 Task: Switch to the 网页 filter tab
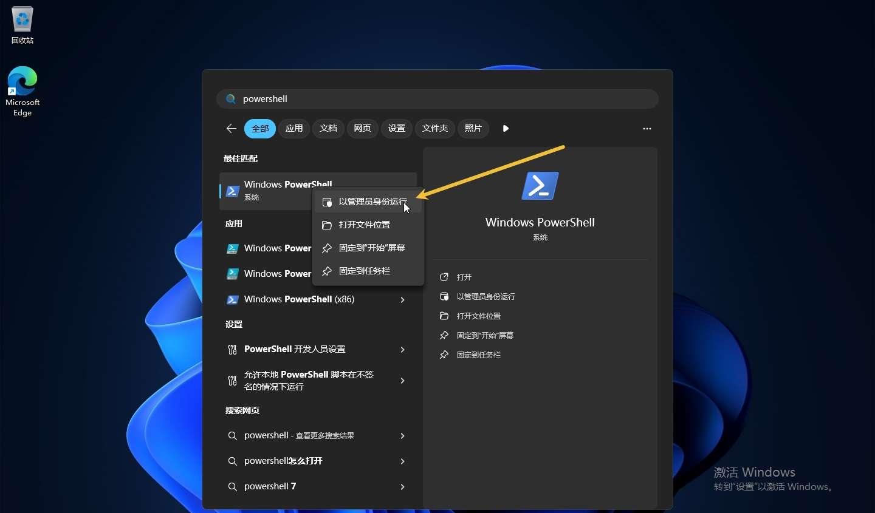click(x=362, y=128)
